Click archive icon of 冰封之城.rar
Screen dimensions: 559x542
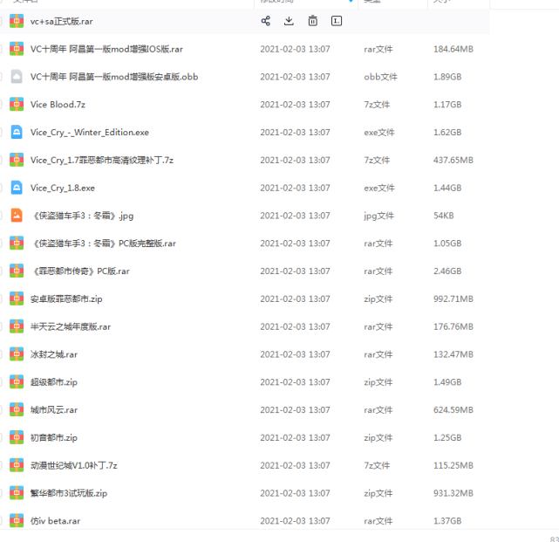point(17,354)
